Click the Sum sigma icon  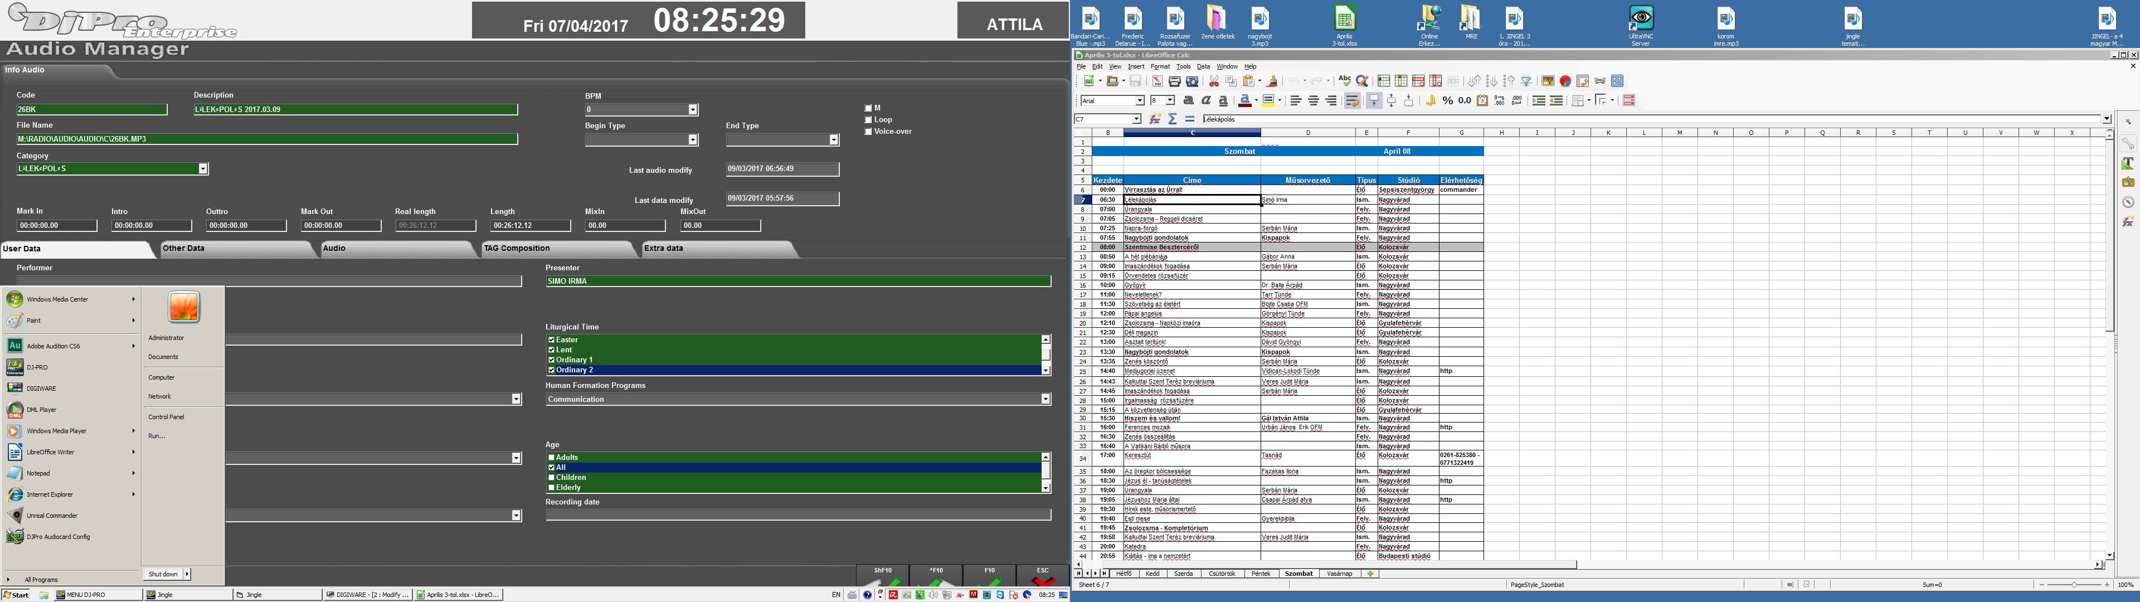[x=1172, y=120]
